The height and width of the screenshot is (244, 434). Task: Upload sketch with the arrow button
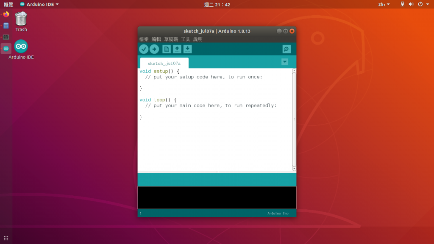click(154, 49)
